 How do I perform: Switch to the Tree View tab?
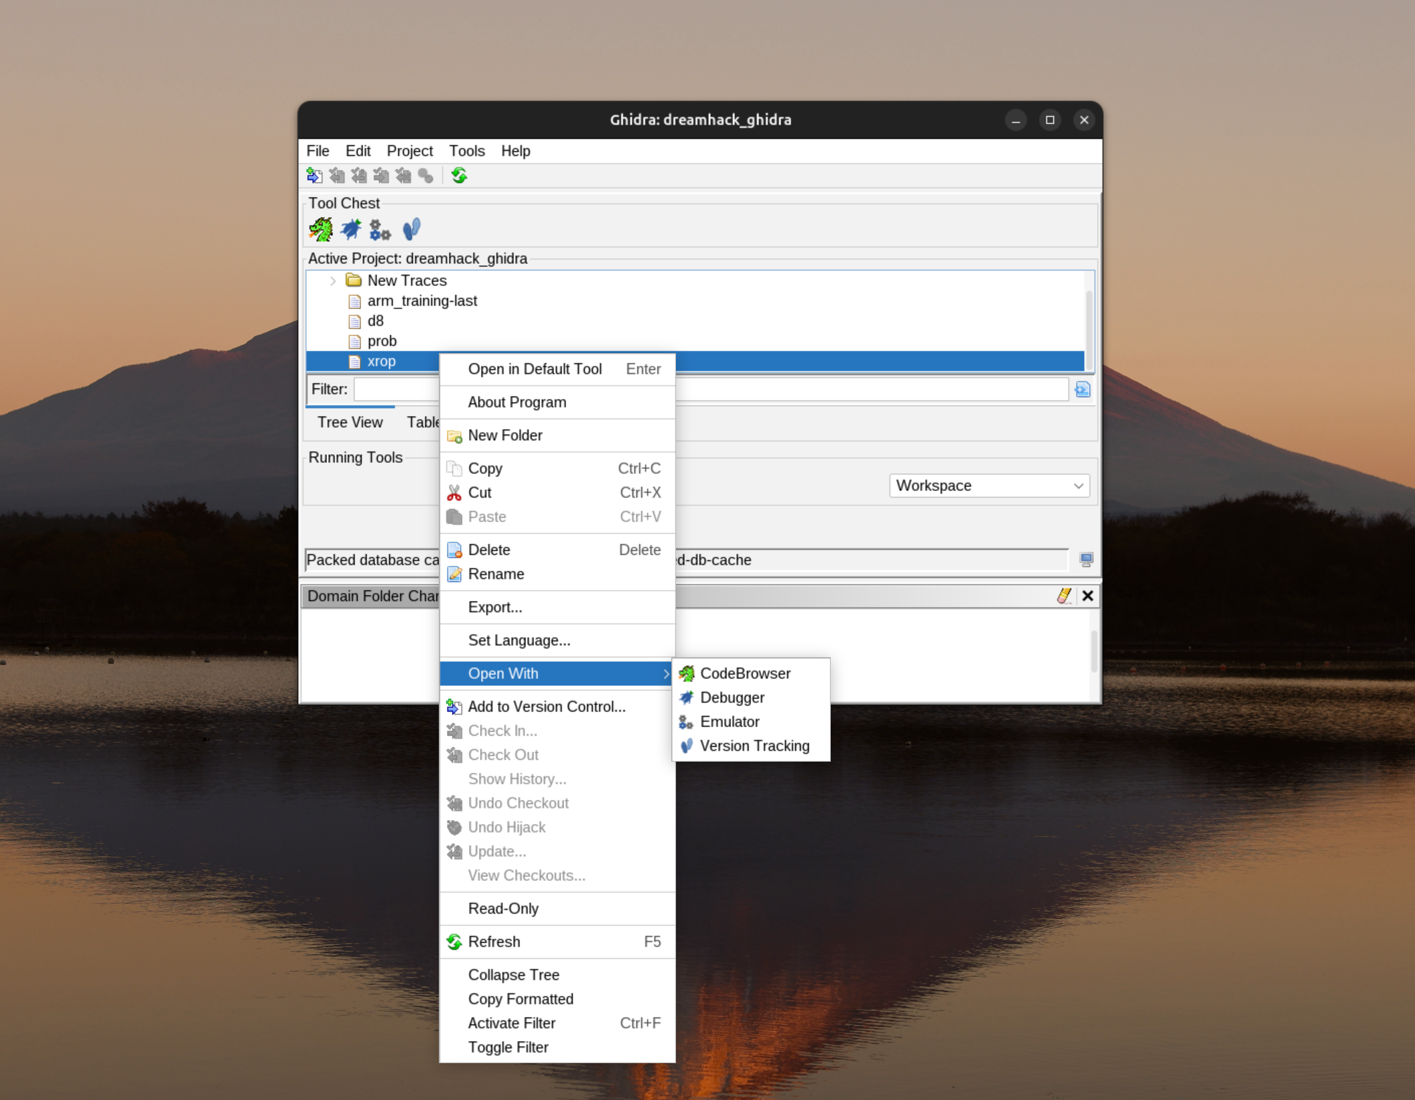click(350, 422)
